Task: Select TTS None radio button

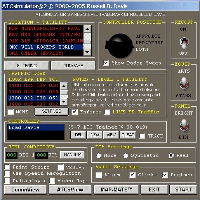Action: (x=99, y=155)
